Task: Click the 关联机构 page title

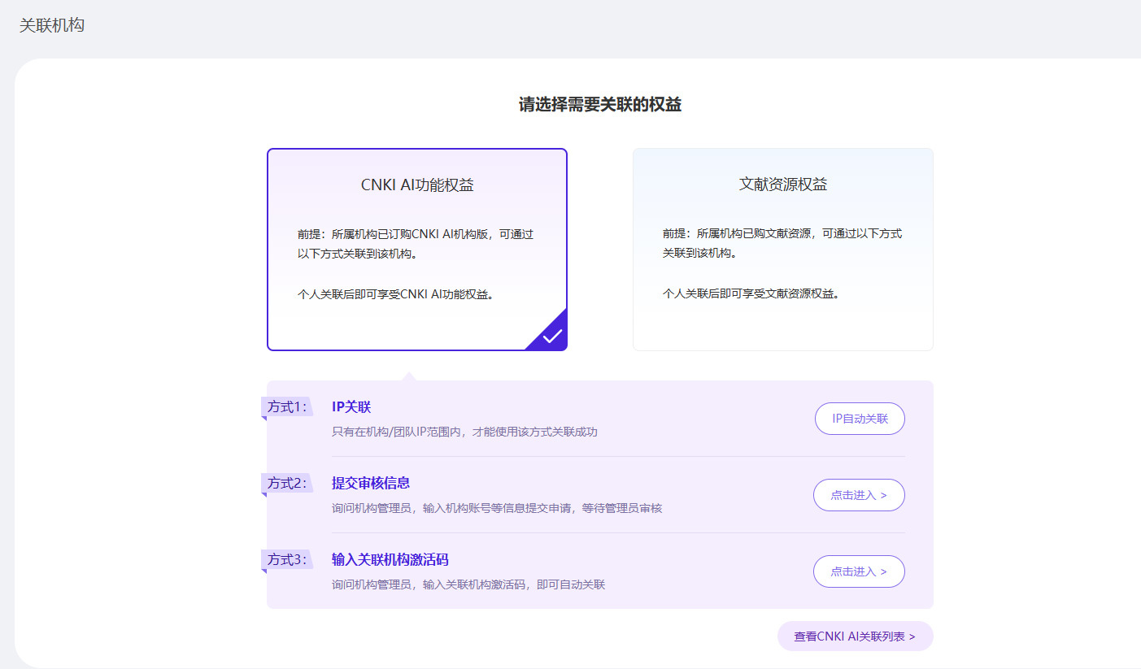Action: tap(52, 25)
